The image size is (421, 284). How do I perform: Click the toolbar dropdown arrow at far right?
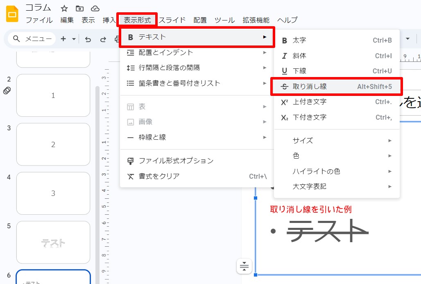[407, 39]
